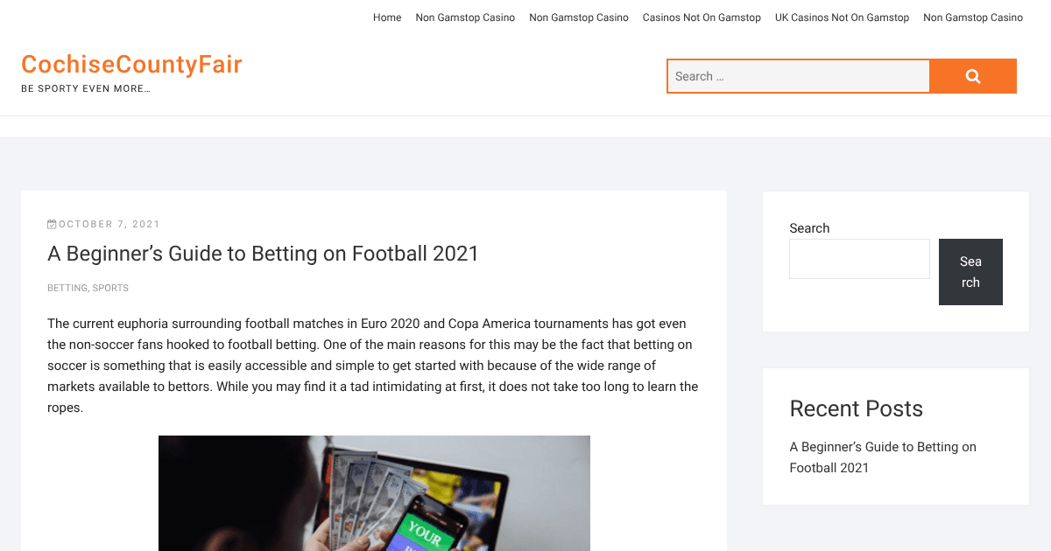
Task: Click the orange magnifier search button
Action: 973,76
